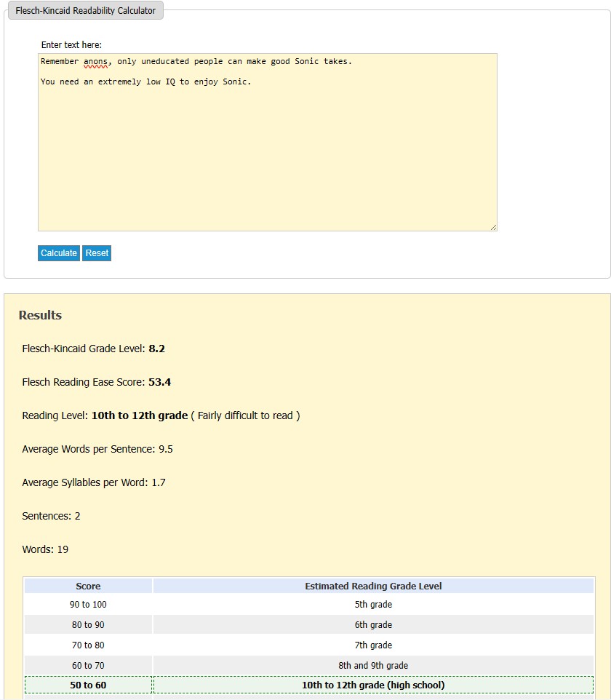611x700 pixels.
Task: Click the Reset button
Action: click(97, 253)
